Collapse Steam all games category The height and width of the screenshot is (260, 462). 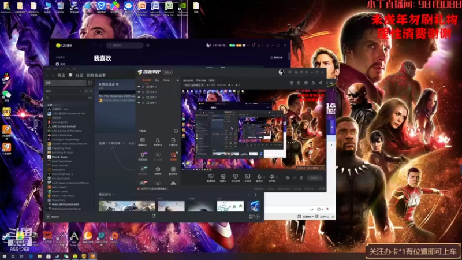coord(46,105)
